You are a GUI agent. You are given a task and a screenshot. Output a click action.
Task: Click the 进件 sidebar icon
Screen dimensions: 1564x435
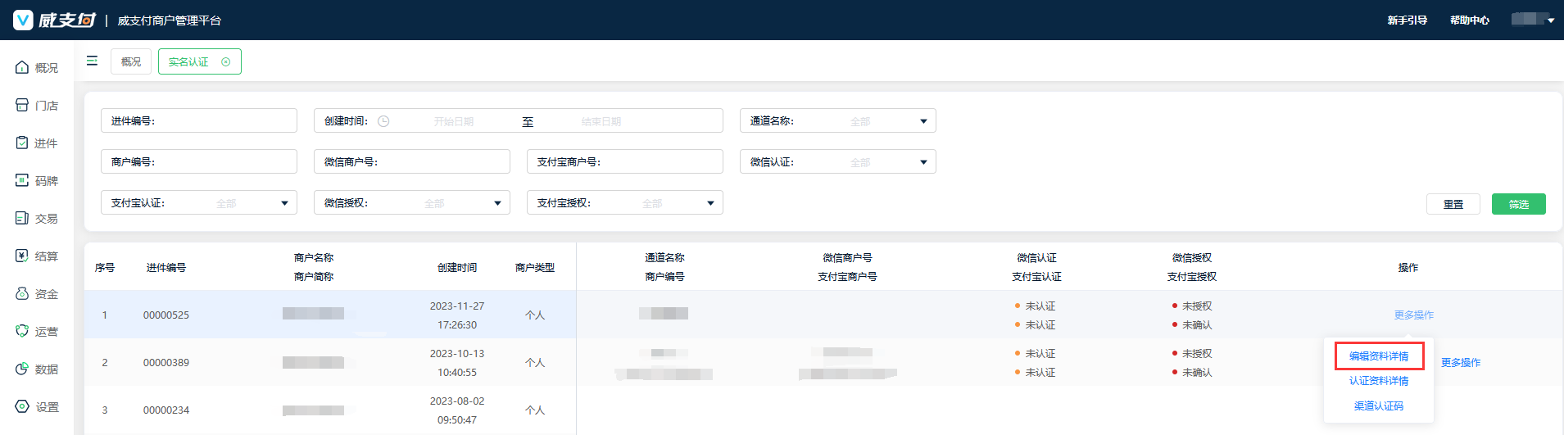[22, 143]
